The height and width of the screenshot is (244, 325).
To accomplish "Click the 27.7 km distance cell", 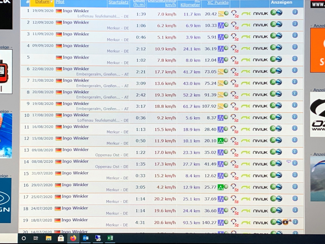I will click(191, 164).
